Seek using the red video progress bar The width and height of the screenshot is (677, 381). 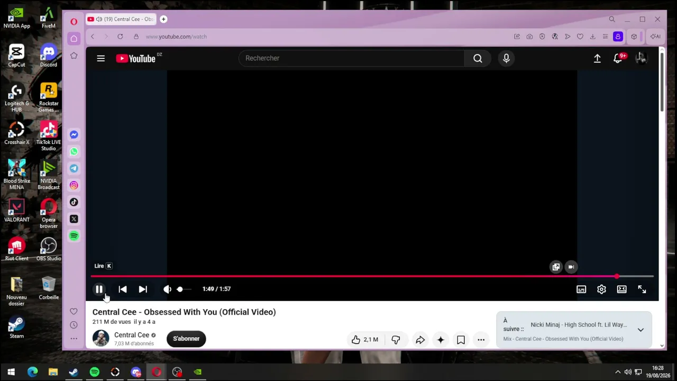[372, 276]
